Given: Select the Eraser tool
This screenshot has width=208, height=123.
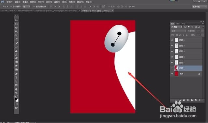Looking at the screenshot, I should (16, 58).
